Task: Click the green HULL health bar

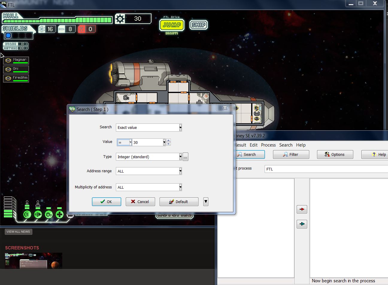Action: click(57, 20)
